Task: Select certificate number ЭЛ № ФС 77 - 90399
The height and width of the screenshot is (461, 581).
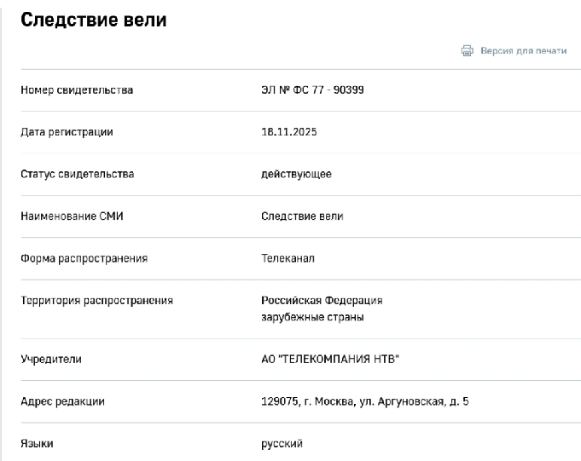Action: (x=312, y=90)
